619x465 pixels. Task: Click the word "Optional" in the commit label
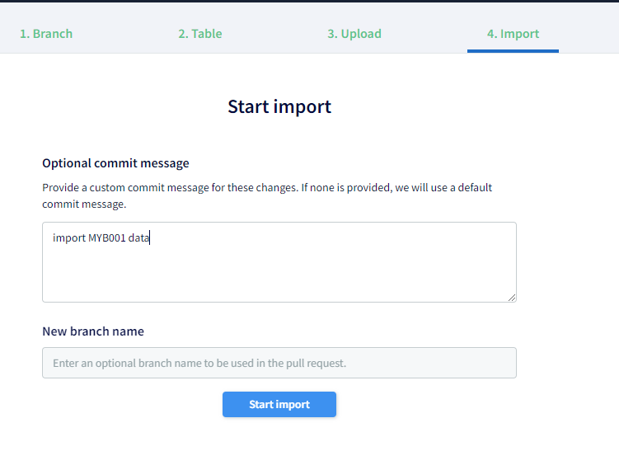pyautogui.click(x=65, y=163)
